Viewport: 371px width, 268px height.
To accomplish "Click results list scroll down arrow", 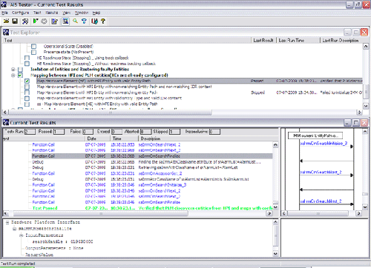I will [x=275, y=207].
